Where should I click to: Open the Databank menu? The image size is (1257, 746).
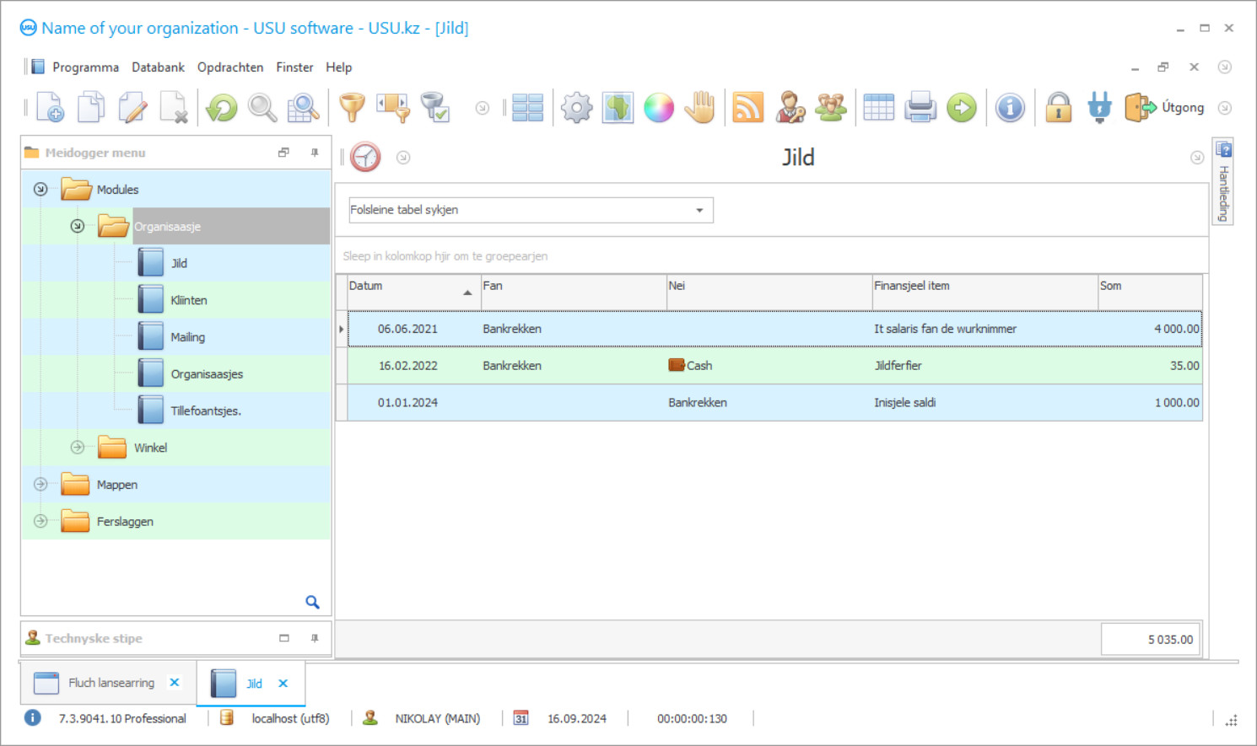coord(158,67)
